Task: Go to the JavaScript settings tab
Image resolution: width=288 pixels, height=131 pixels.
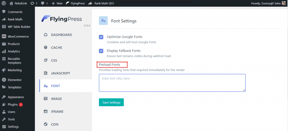Action: (x=60, y=73)
